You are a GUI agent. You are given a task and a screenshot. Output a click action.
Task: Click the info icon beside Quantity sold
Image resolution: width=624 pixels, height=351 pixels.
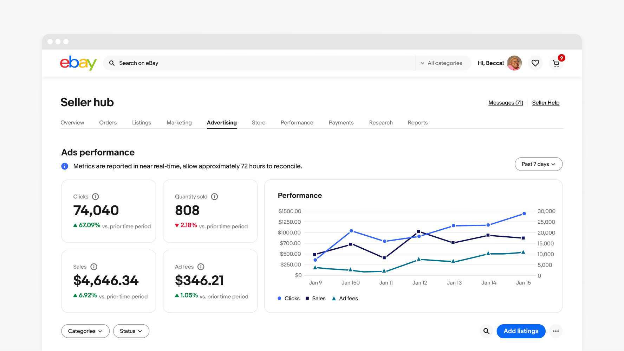click(214, 197)
